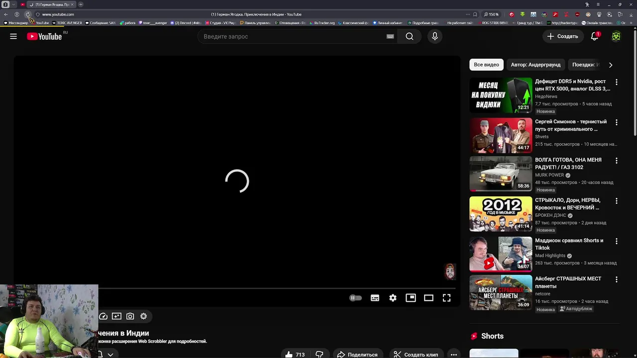Click the search magnifier button
This screenshot has height=358, width=637.
[x=409, y=36]
